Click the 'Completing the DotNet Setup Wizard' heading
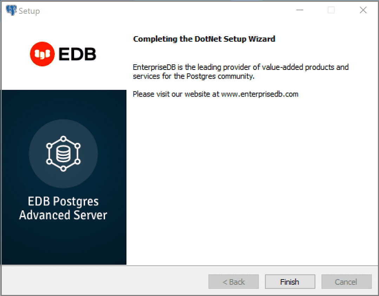 (204, 39)
